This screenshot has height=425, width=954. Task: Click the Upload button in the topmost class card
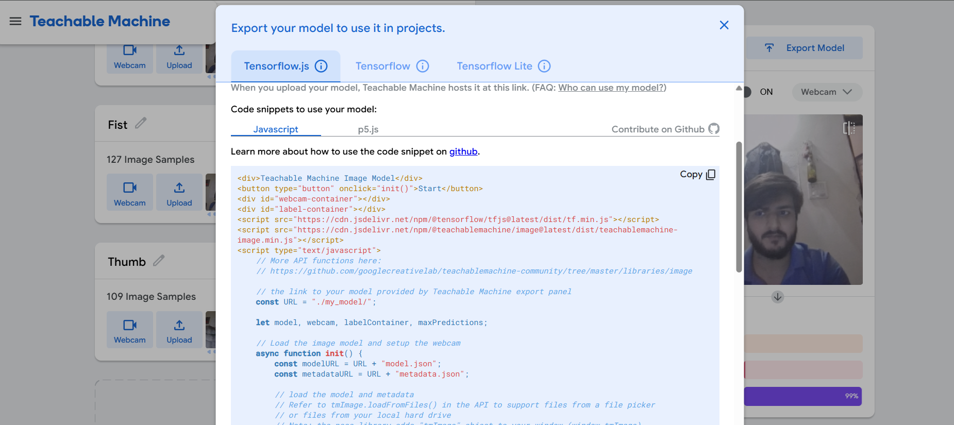coord(179,58)
